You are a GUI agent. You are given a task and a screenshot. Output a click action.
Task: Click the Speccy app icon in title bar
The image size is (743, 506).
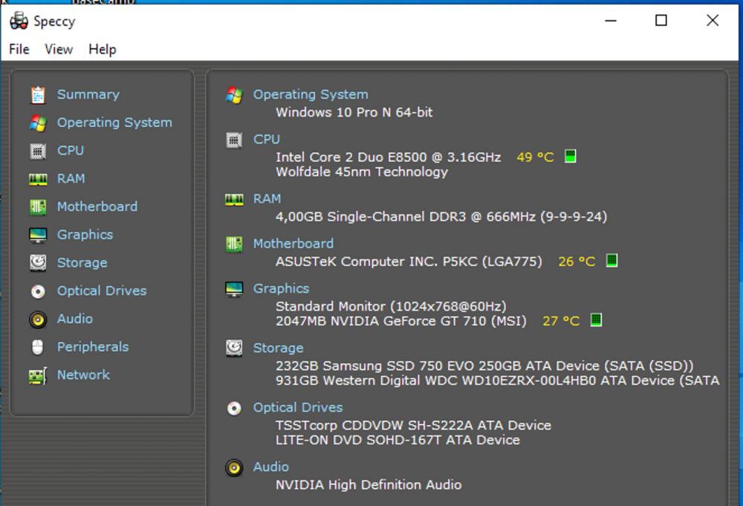click(19, 21)
